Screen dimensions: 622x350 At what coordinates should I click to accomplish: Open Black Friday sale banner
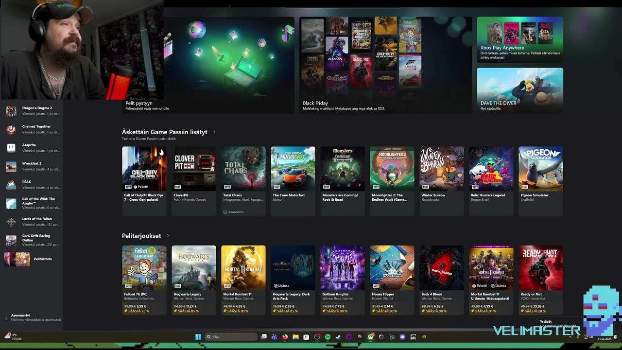click(x=386, y=65)
